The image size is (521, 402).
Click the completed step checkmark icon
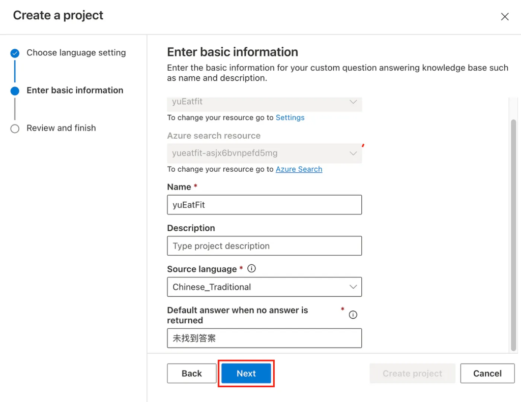coord(15,53)
